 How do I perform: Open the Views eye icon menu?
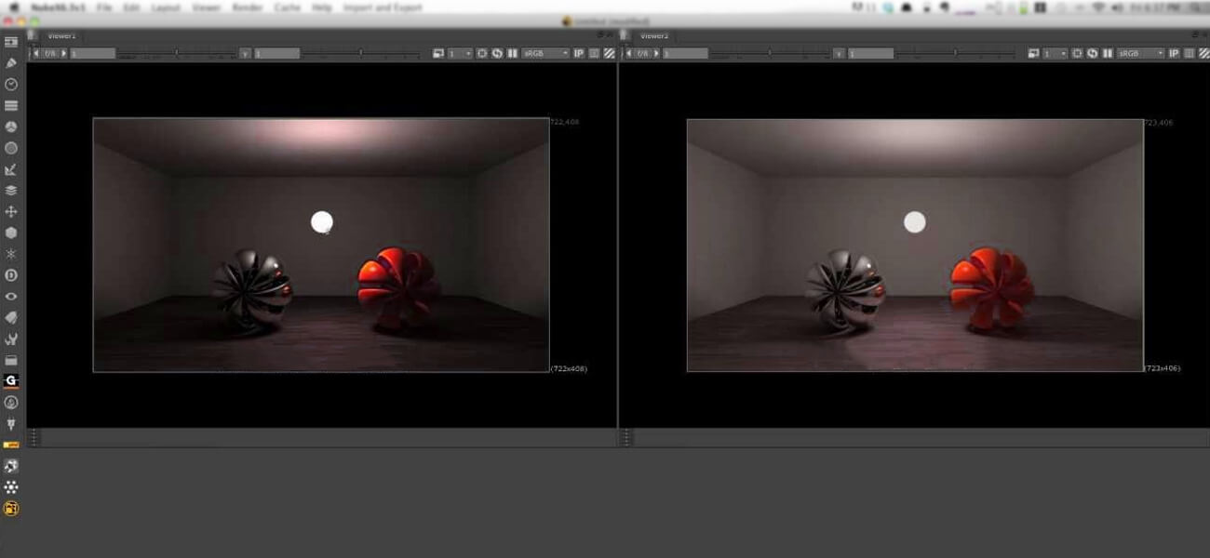pos(11,297)
